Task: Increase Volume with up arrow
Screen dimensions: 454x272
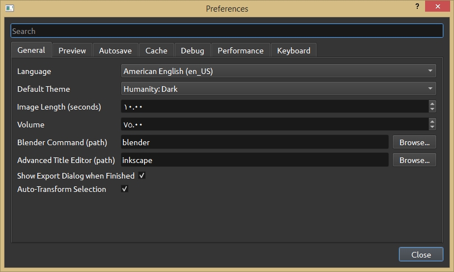Action: pos(432,121)
